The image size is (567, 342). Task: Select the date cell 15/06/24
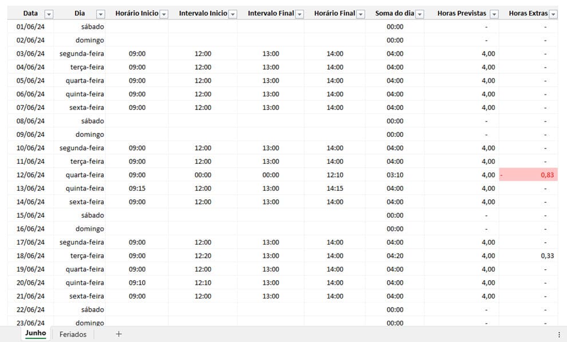click(x=30, y=215)
